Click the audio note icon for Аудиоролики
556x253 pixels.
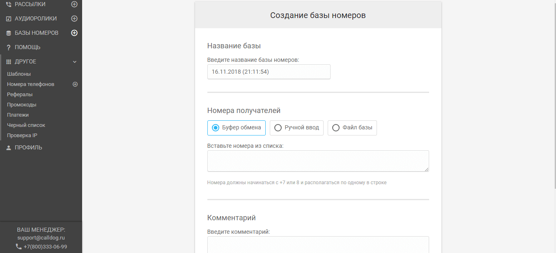coord(9,19)
